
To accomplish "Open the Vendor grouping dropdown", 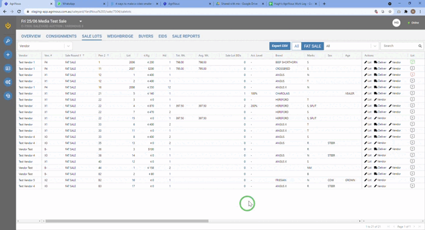I will [45, 46].
